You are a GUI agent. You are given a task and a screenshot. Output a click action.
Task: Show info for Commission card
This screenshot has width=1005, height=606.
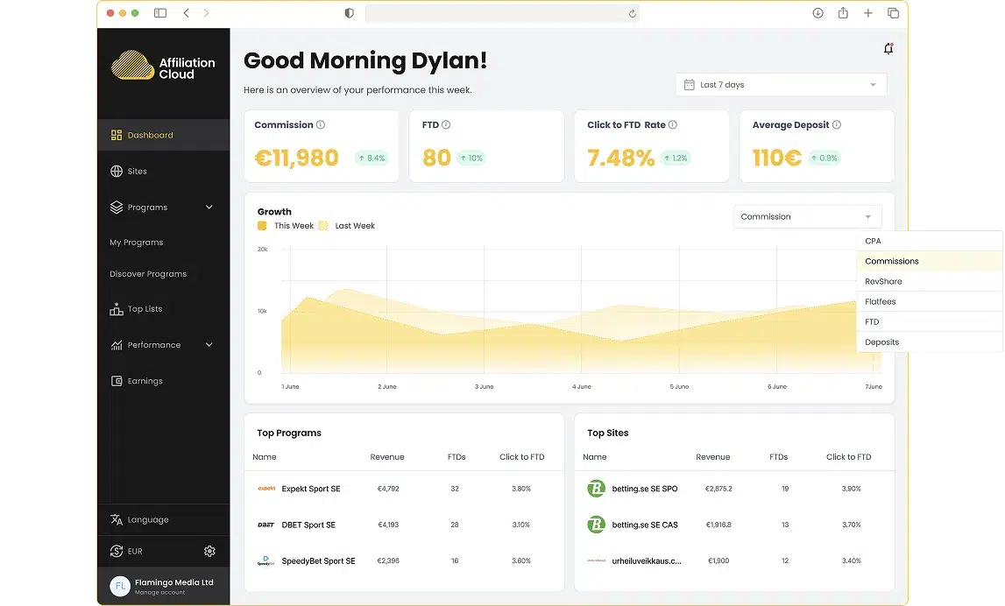pyautogui.click(x=321, y=125)
